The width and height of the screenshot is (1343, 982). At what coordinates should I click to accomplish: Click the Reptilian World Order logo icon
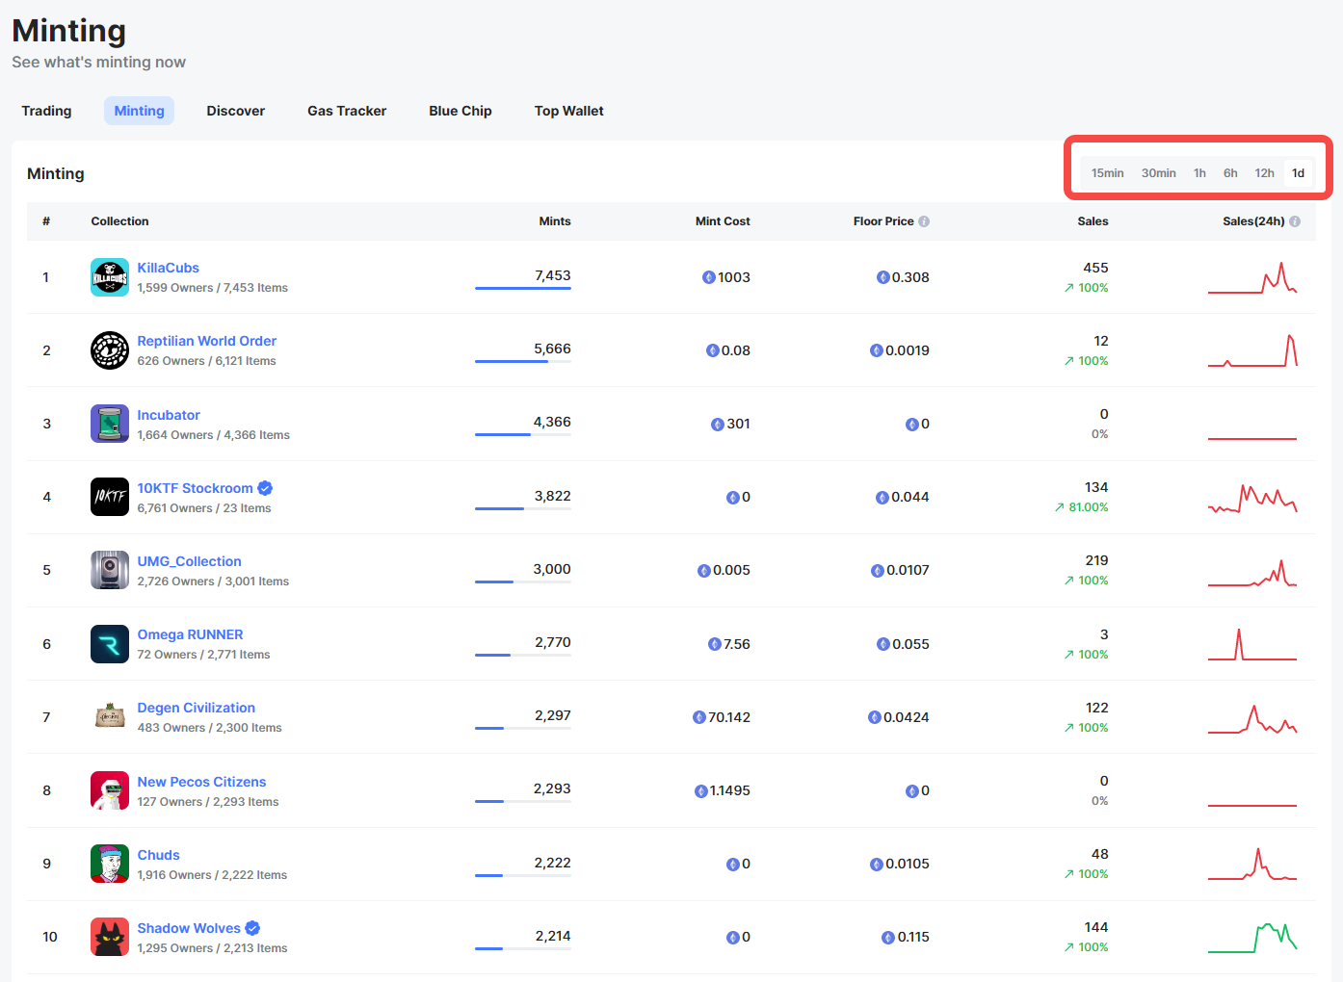[x=109, y=350]
